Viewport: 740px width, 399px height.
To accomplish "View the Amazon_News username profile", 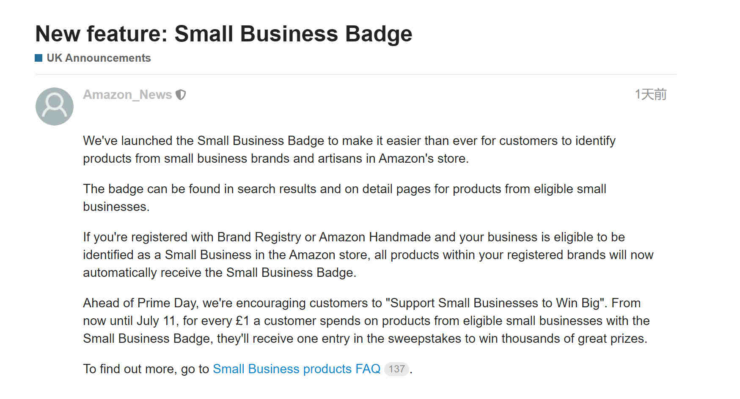I will tap(127, 95).
